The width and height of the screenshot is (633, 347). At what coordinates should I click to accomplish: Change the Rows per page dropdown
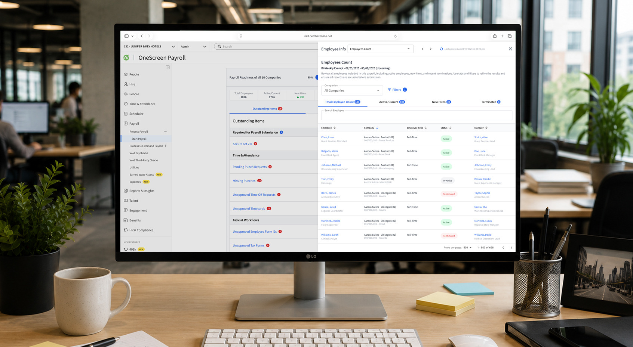[x=467, y=248]
